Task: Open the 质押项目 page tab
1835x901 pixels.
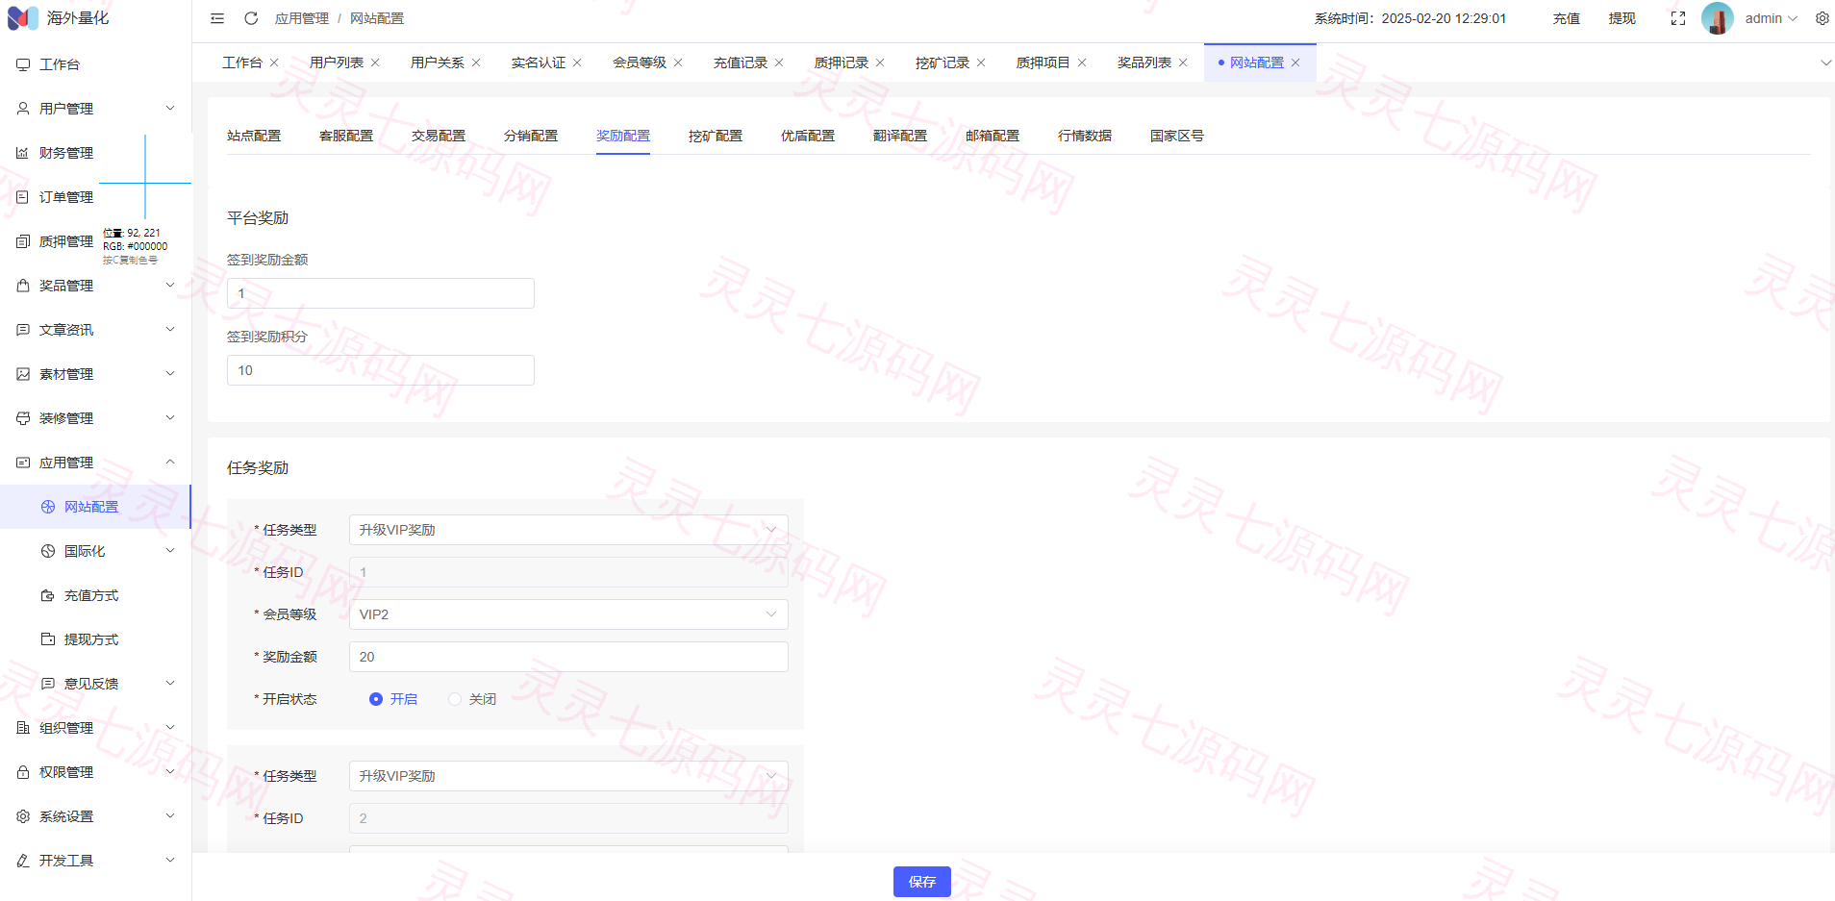Action: [1043, 63]
